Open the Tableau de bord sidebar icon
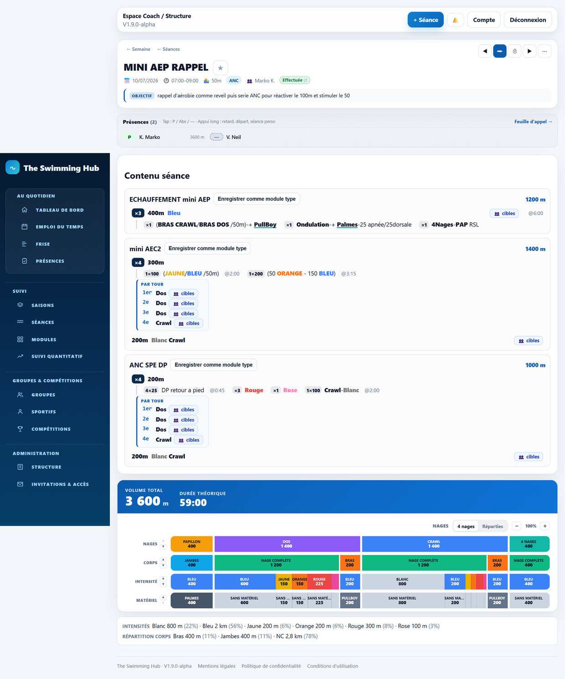This screenshot has width=565, height=679. pyautogui.click(x=25, y=210)
